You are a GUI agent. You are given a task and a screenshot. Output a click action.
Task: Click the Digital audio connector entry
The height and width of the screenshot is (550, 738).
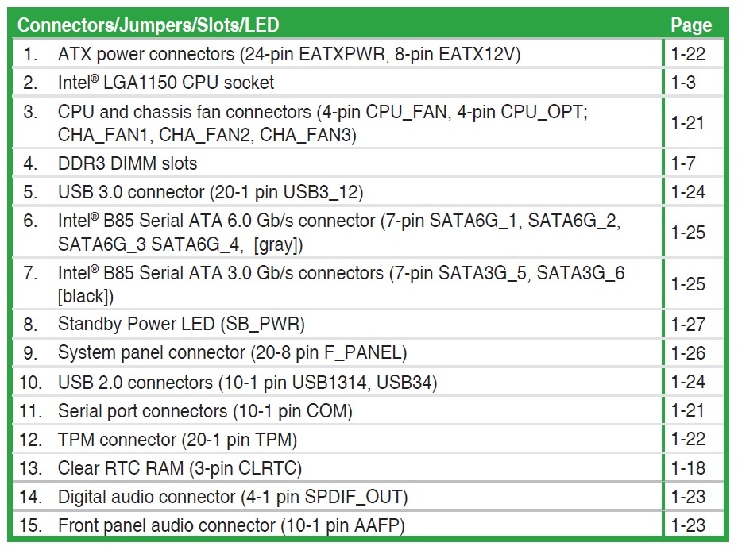coord(232,497)
